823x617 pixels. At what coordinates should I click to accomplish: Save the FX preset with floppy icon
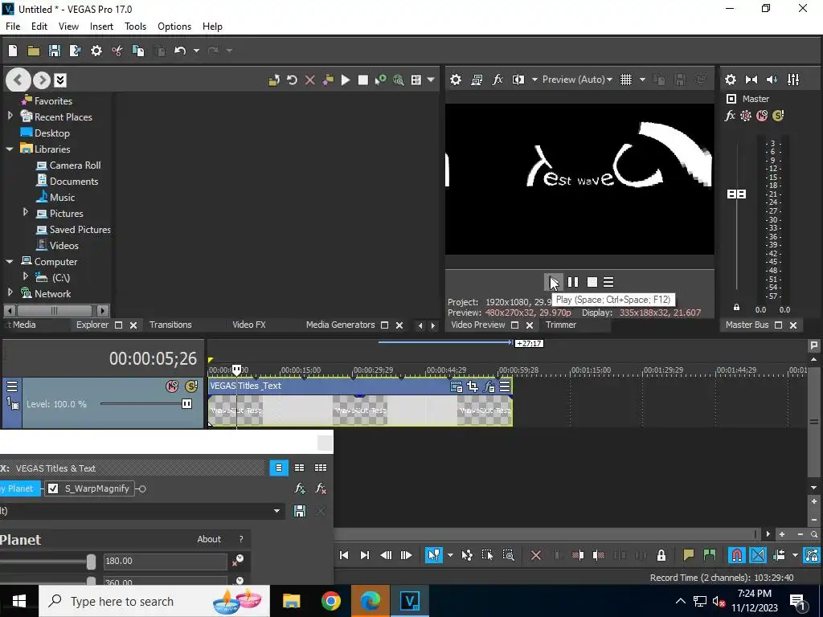click(x=300, y=511)
